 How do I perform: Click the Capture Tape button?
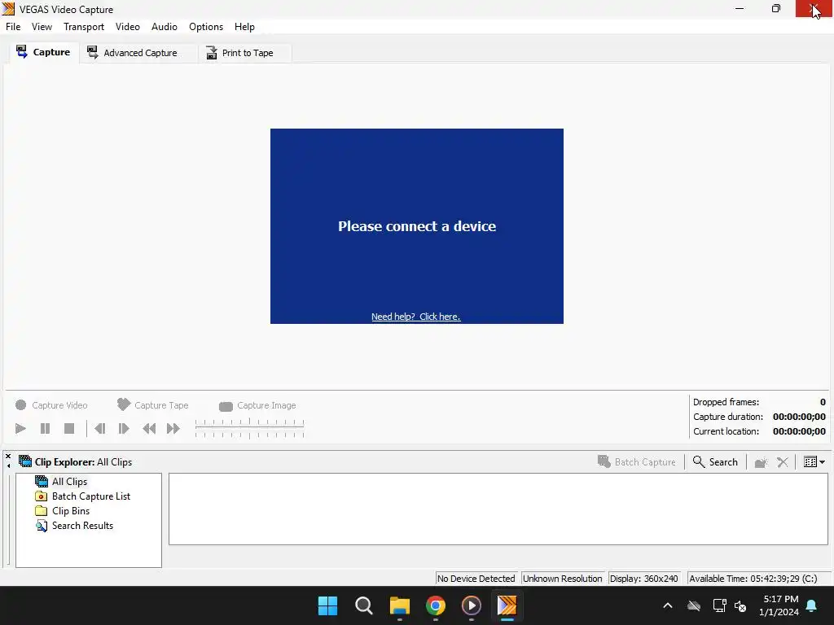(153, 405)
